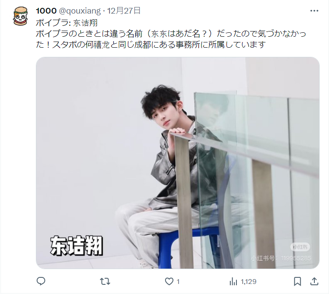The width and height of the screenshot is (331, 294).
Task: Click the 东诘翔 caption on the photo
Action: (x=77, y=245)
